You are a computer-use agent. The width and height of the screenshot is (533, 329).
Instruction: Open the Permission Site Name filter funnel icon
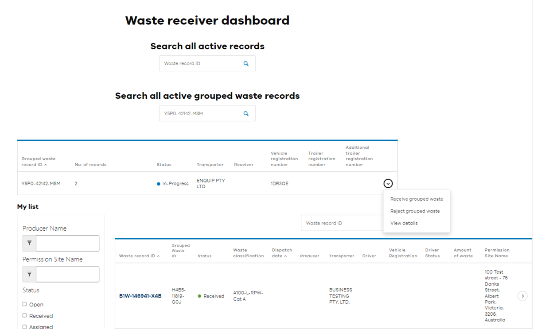(29, 274)
